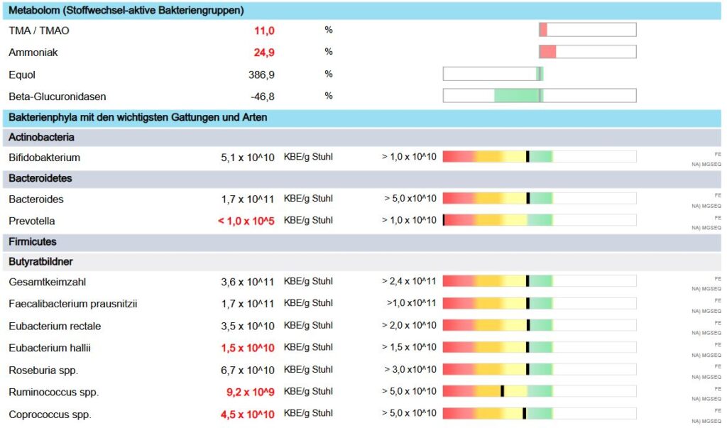Click the red Prevotella result value
Image resolution: width=727 pixels, height=428 pixels.
click(x=246, y=221)
